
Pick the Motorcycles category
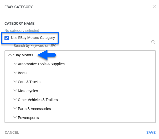coord(28,91)
